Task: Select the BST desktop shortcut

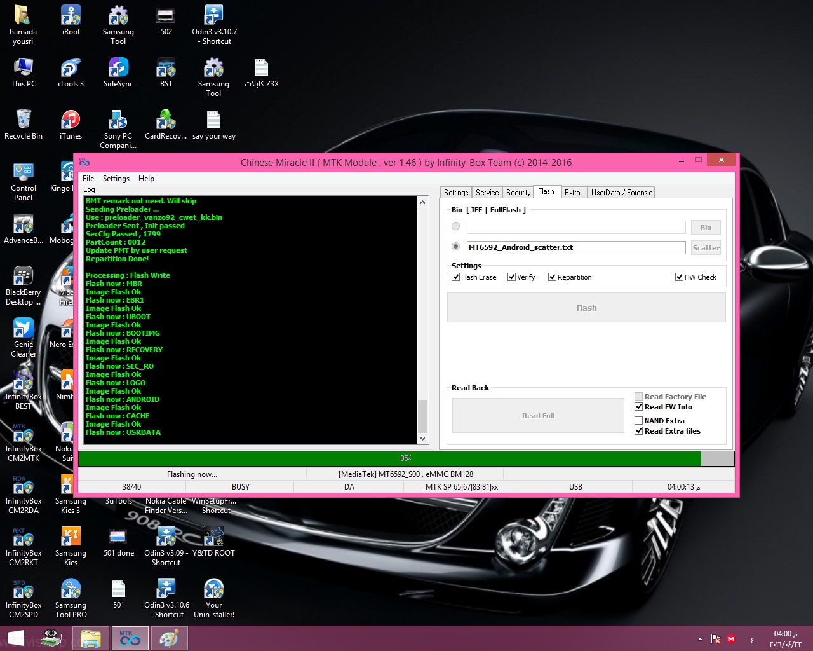Action: coord(166,72)
